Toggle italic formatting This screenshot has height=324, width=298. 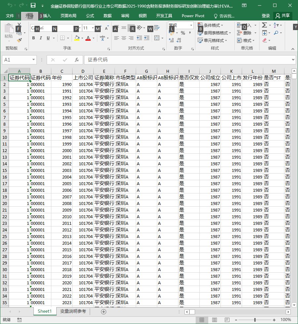click(41, 38)
